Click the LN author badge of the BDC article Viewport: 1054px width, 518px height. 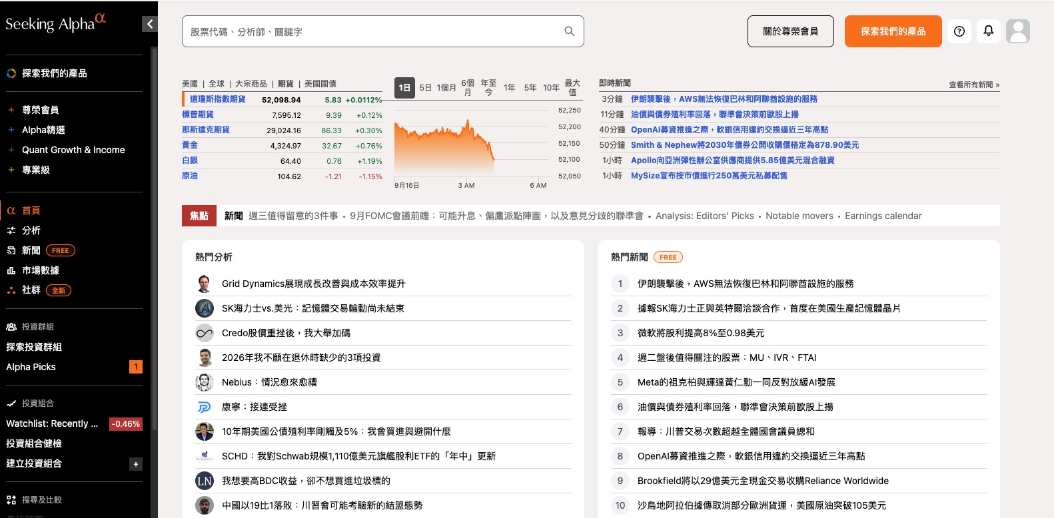[205, 481]
